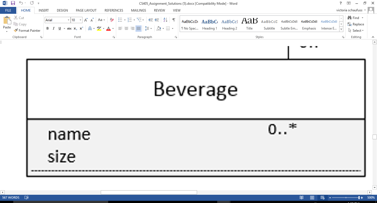Toggle Italic formatting
Image resolution: width=377 pixels, height=203 pixels.
click(x=54, y=28)
